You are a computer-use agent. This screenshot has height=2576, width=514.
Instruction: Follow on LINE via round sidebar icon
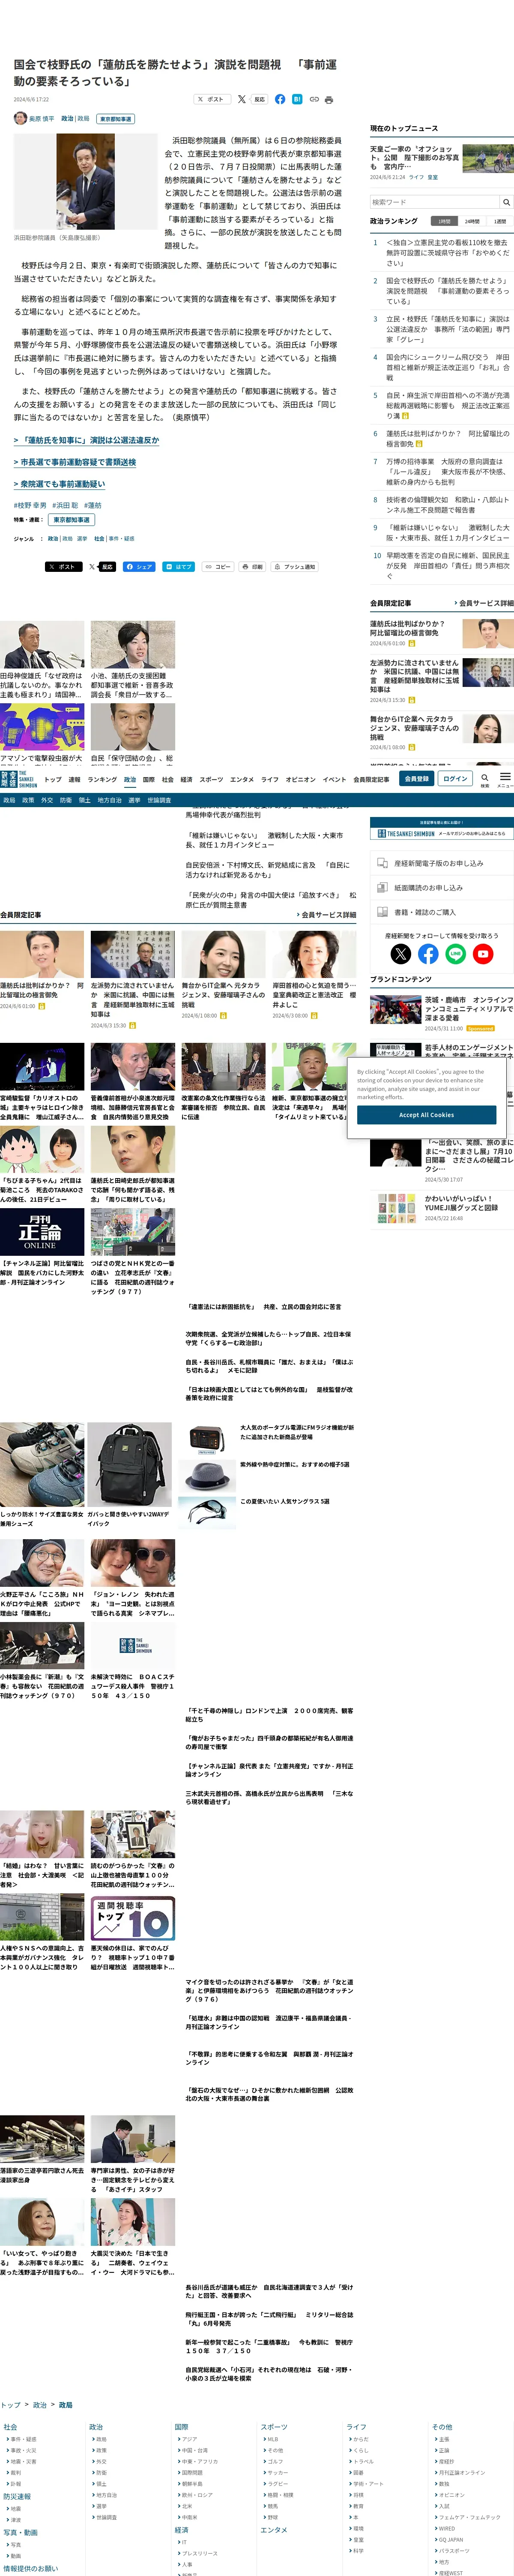point(455,954)
